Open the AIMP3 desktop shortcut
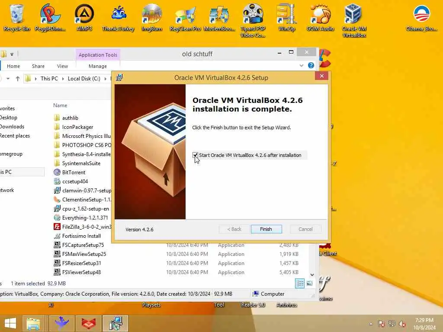Screen dimensions: 443x332 (x=84, y=17)
